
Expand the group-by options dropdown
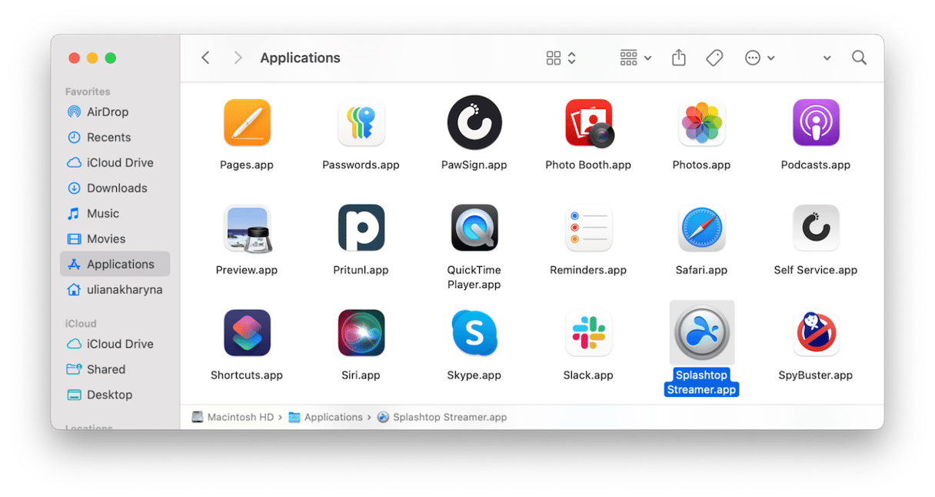(635, 58)
